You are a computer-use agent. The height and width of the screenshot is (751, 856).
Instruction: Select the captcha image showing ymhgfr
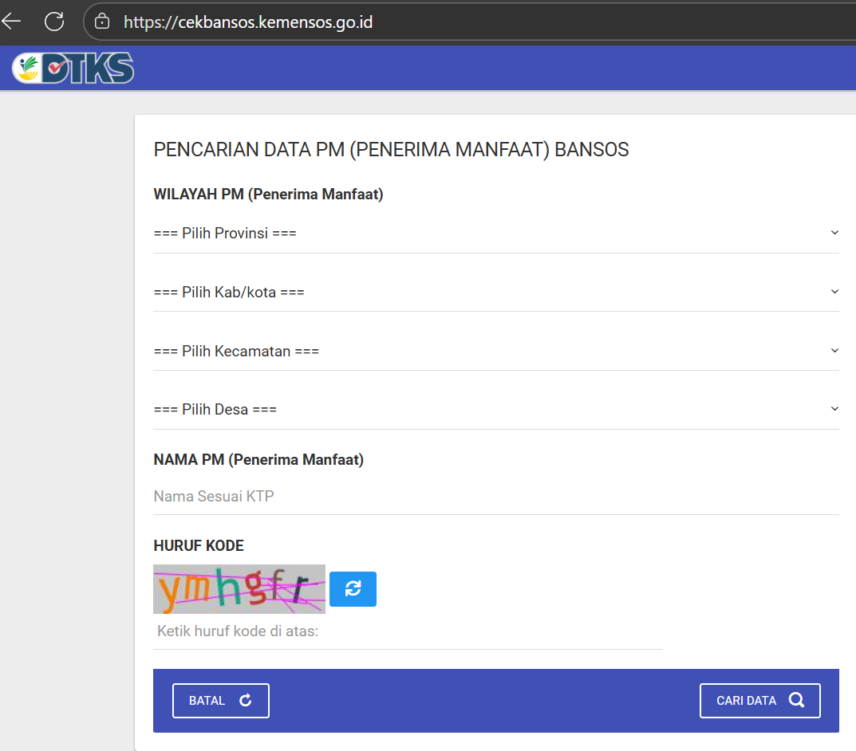(x=239, y=588)
